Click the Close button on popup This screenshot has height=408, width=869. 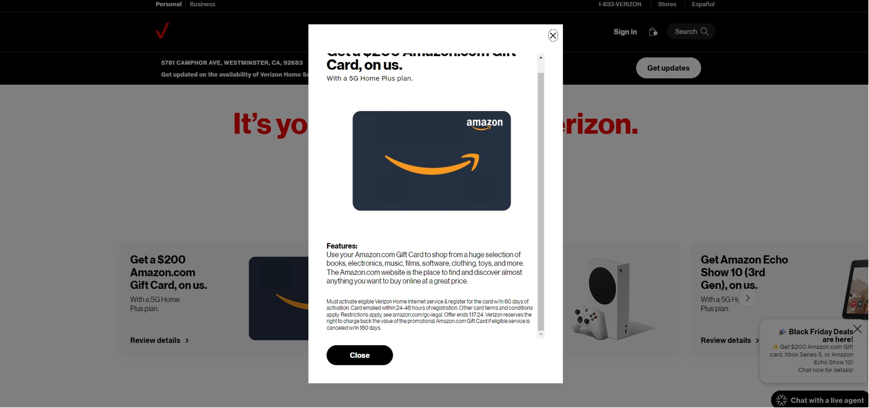coord(360,355)
